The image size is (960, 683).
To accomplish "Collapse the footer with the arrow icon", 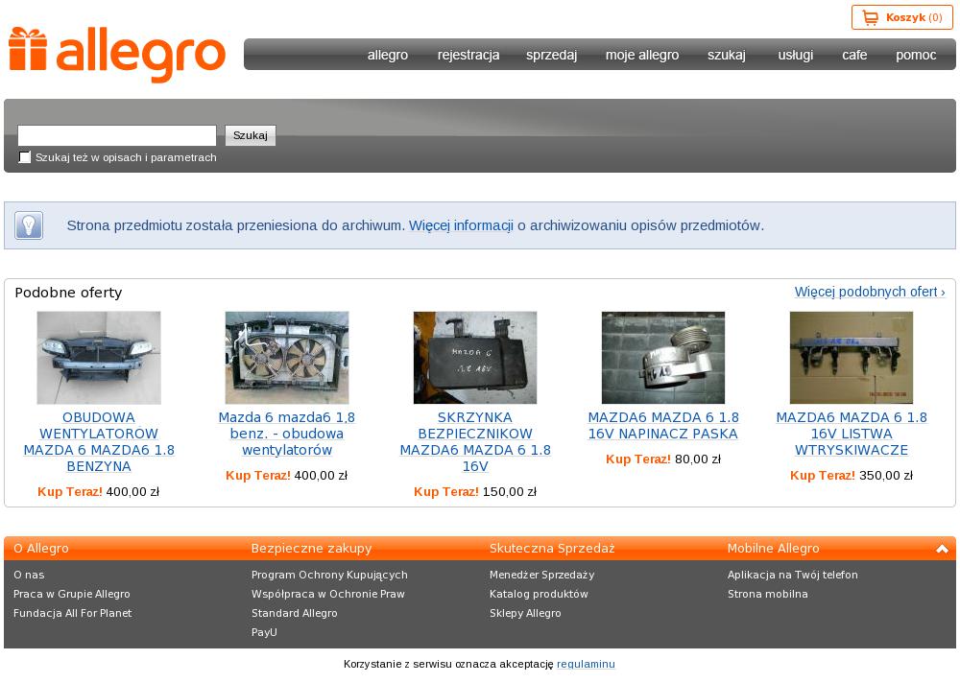I will (942, 549).
